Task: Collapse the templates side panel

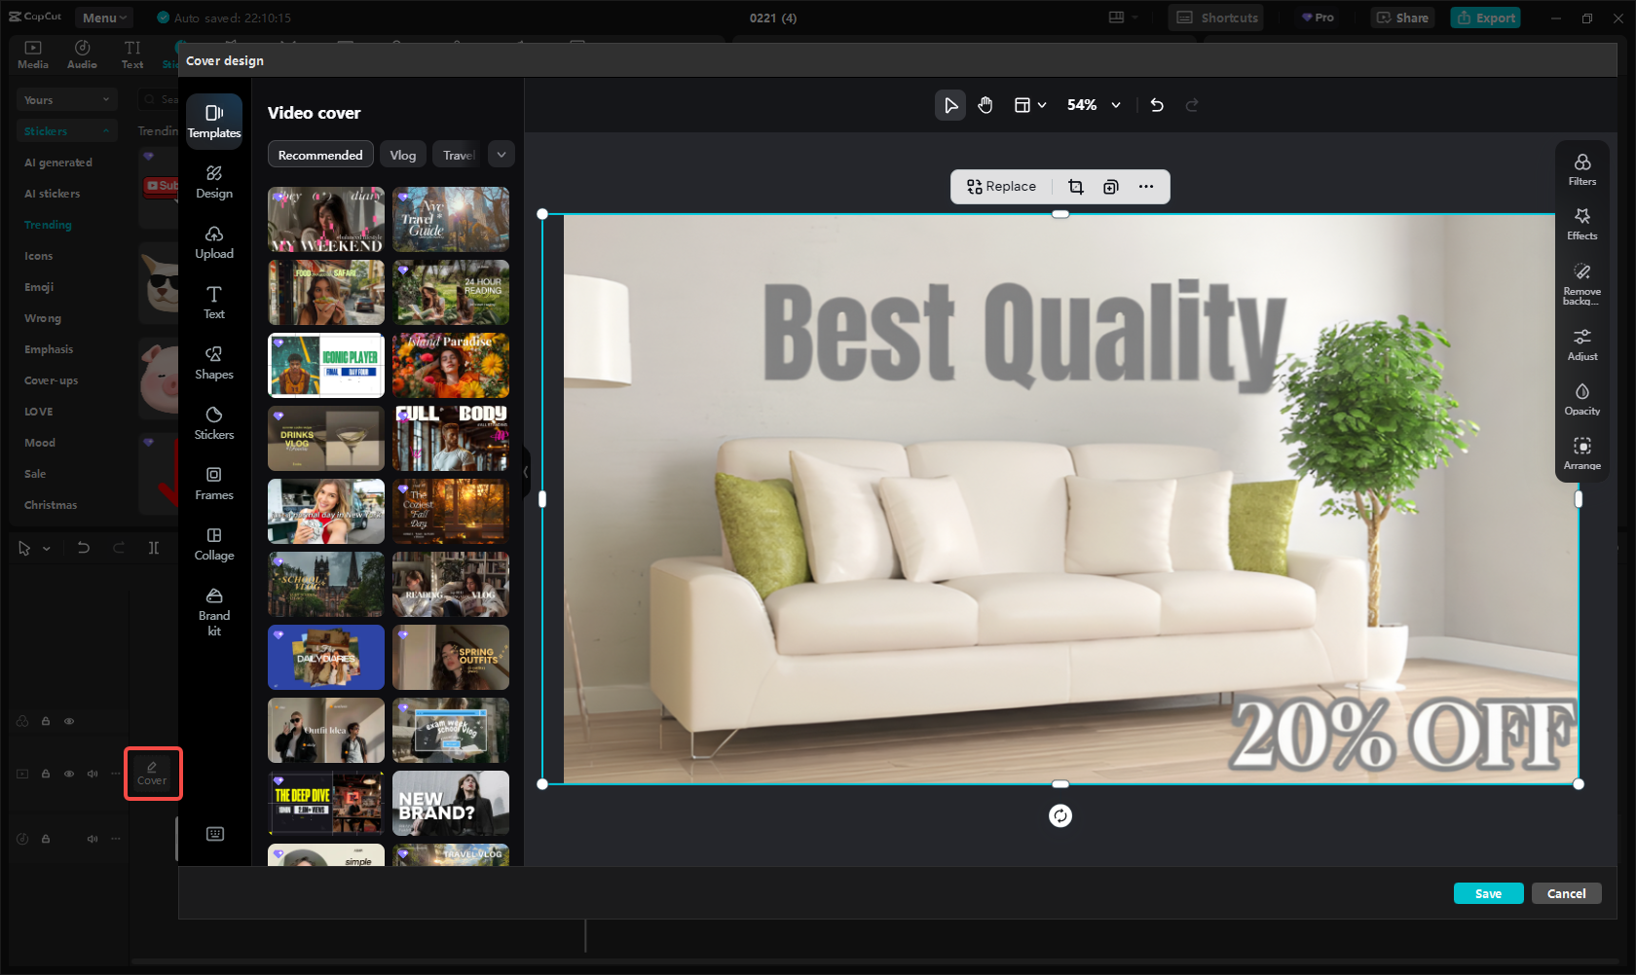Action: (x=526, y=472)
